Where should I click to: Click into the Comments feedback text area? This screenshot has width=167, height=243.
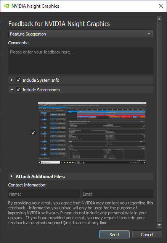(81, 61)
